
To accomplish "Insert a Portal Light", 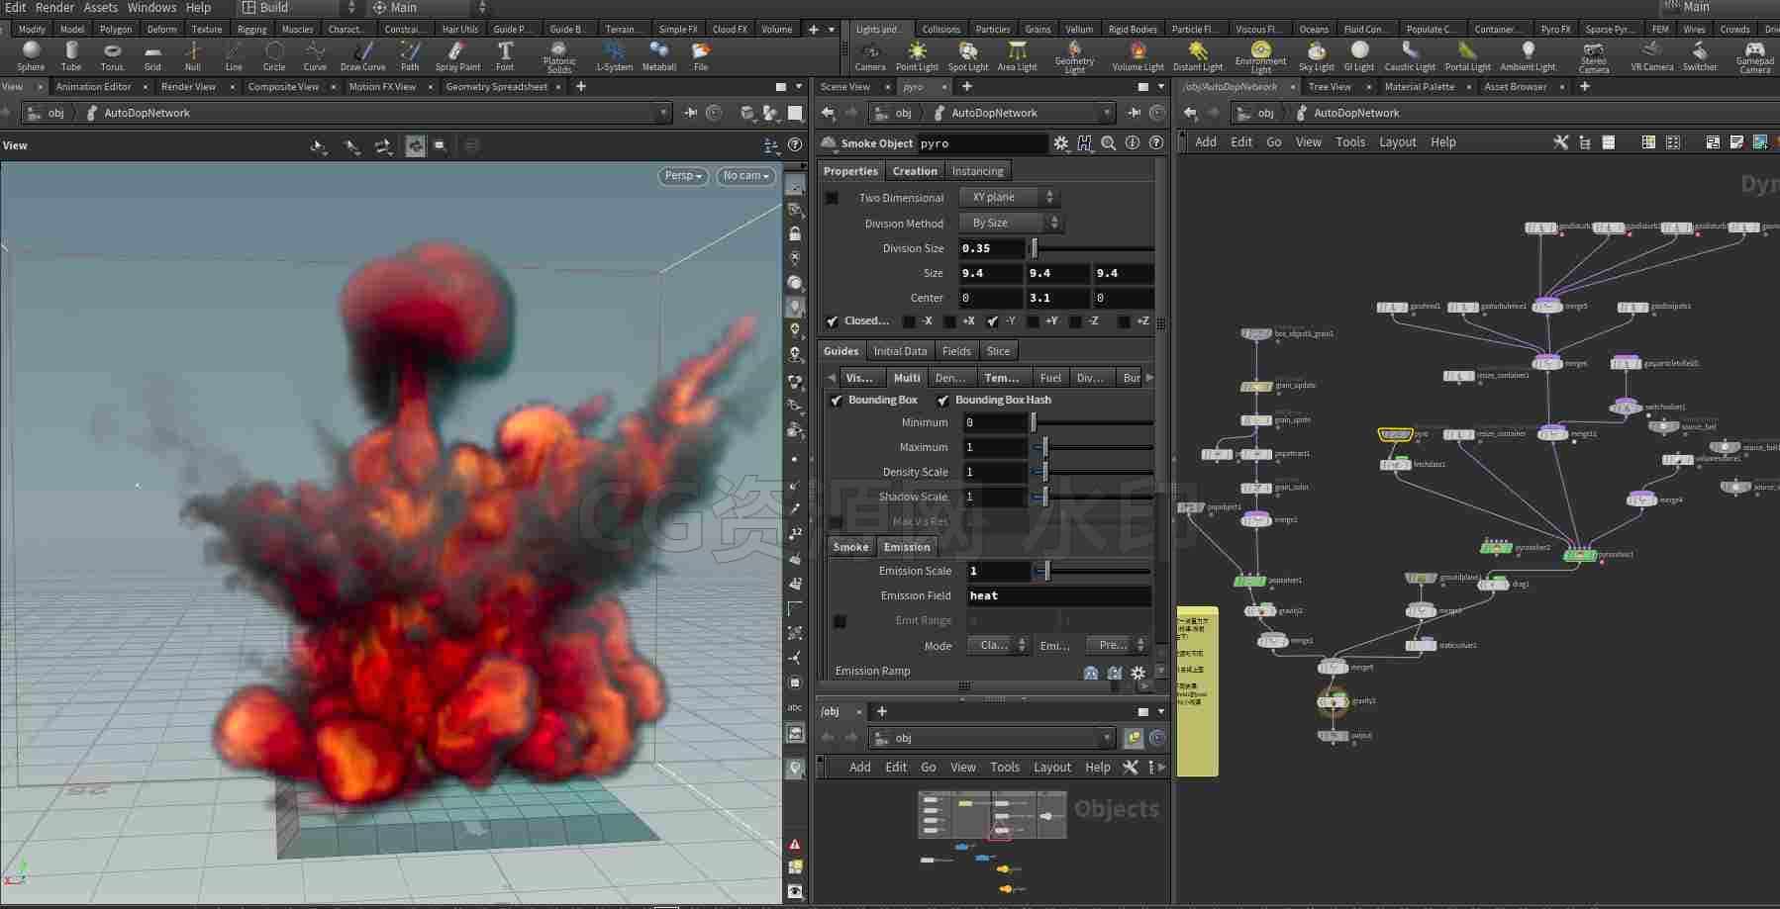I will (1467, 55).
